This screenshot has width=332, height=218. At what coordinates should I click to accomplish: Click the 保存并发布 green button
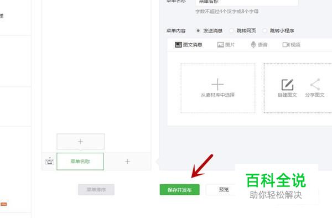click(x=179, y=190)
